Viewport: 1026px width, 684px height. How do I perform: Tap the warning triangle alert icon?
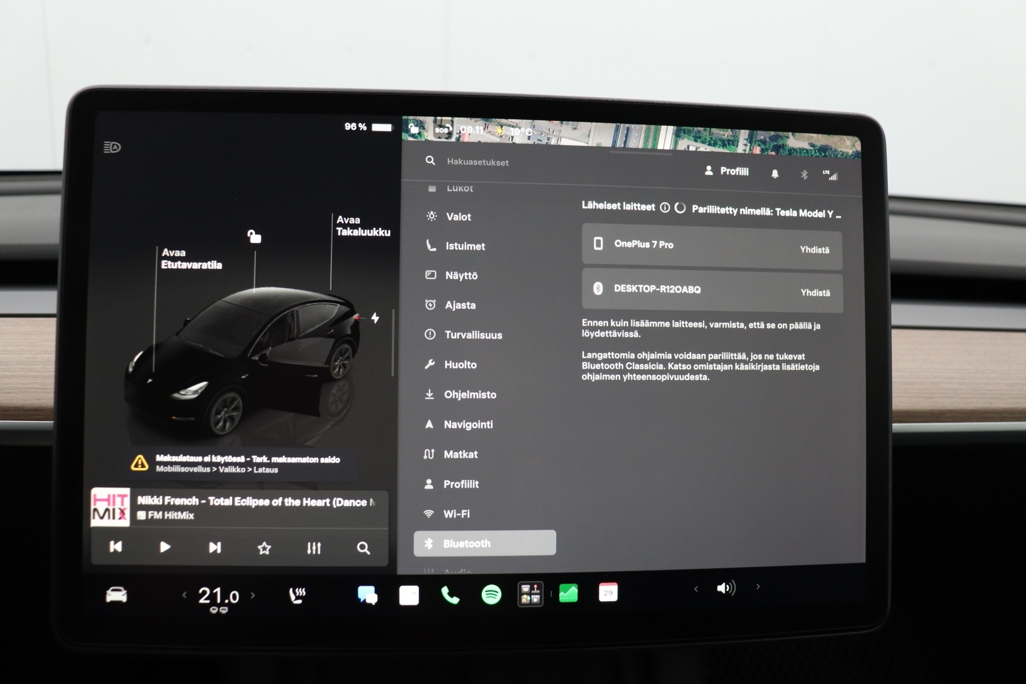pyautogui.click(x=139, y=463)
